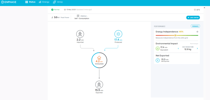Image resolution: width=210 pixels, height=100 pixels.
Task: Click the 17.4 kWh Produced value
Action: [x=118, y=40]
